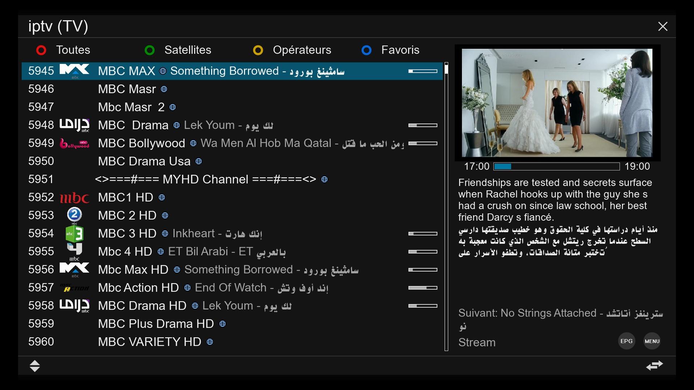This screenshot has width=694, height=390.
Task: Click globe icon next to MBC1 HD
Action: 162,198
